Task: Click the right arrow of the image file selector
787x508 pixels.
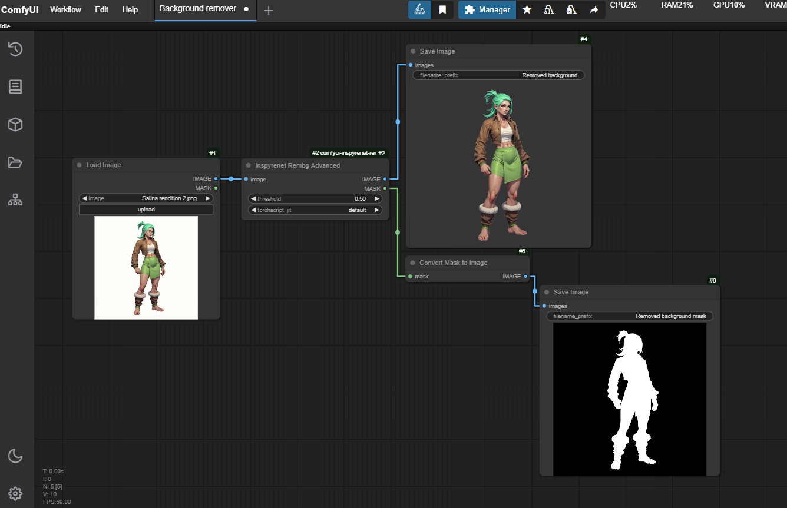Action: [207, 198]
